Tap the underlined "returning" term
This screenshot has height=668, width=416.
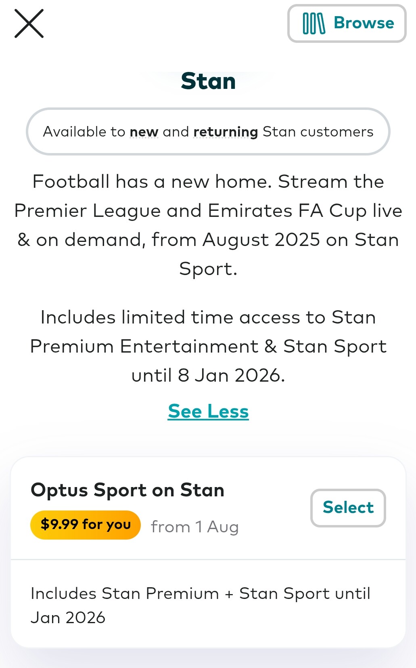[x=226, y=132]
